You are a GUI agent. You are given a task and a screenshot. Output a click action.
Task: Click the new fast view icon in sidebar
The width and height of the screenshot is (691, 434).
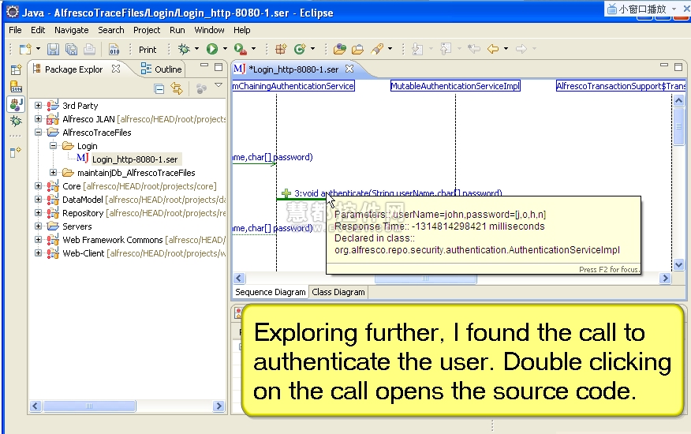[x=16, y=152]
